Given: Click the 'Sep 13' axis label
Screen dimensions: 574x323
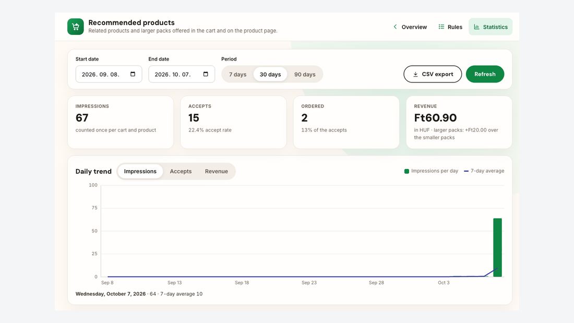Looking at the screenshot, I should coord(175,283).
